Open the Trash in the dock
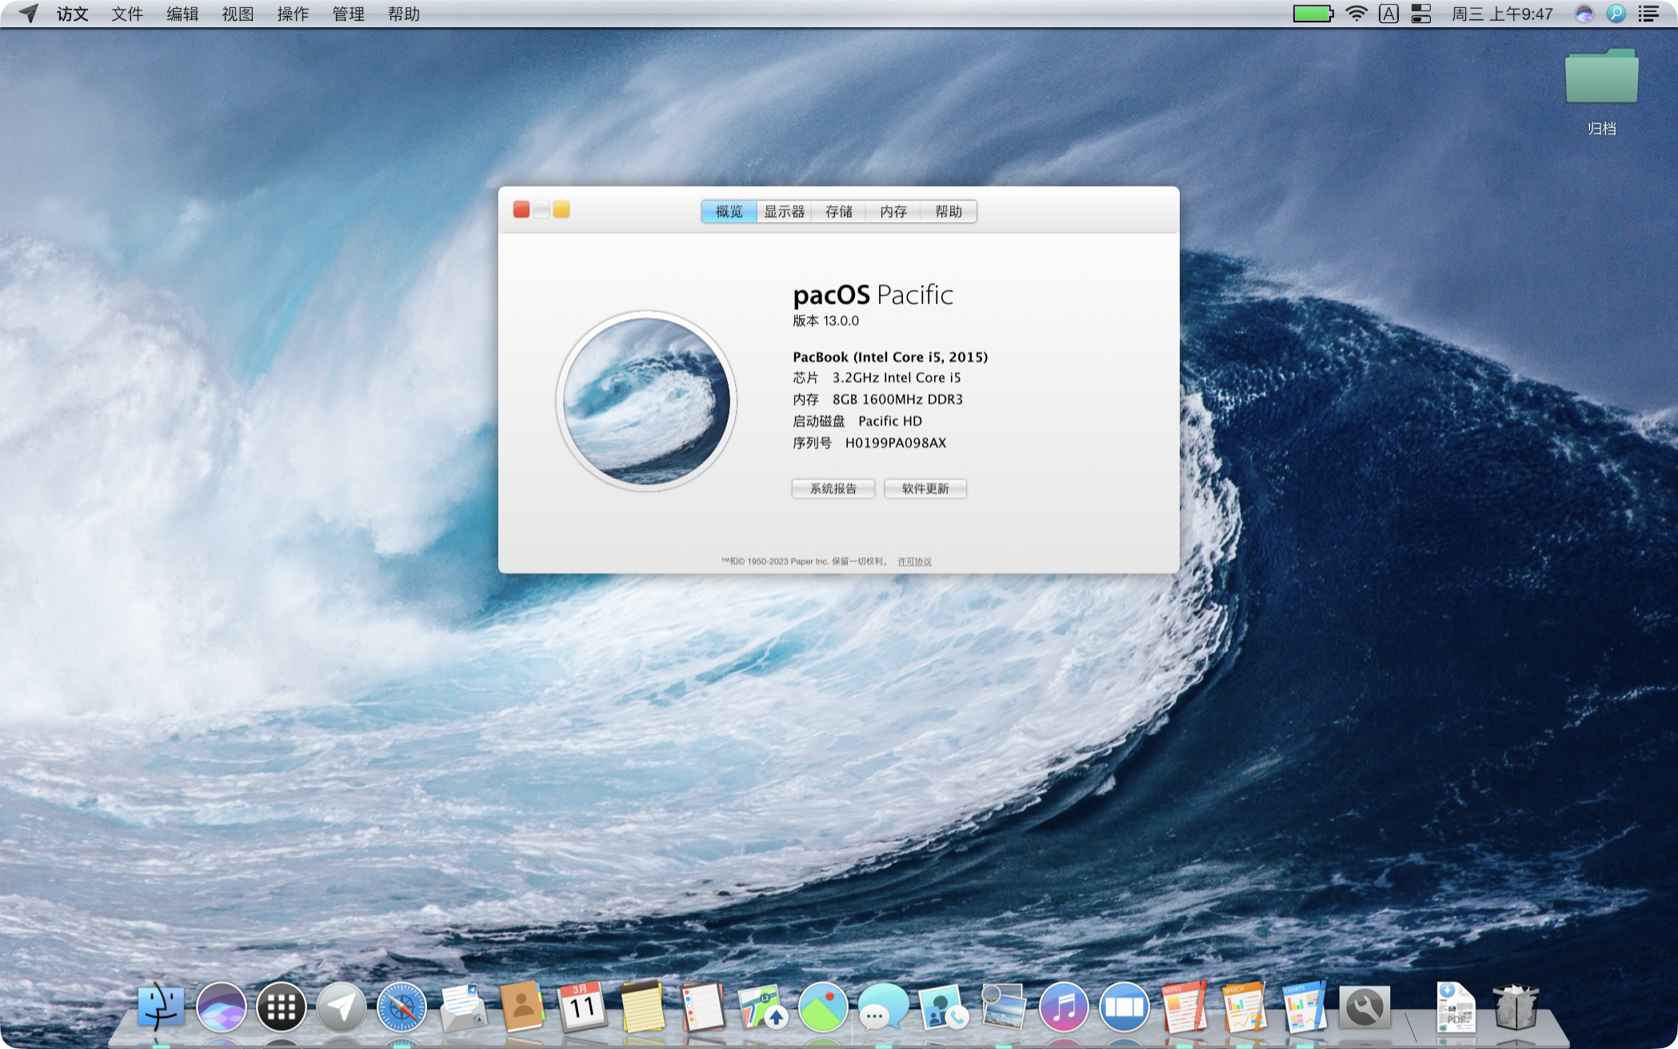1678x1049 pixels. coord(1515,1007)
